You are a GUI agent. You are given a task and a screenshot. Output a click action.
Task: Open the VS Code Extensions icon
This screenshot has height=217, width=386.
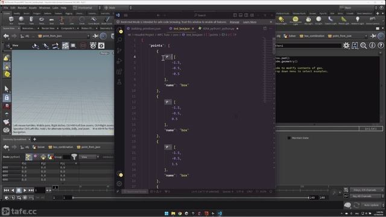pyautogui.click(x=119, y=72)
